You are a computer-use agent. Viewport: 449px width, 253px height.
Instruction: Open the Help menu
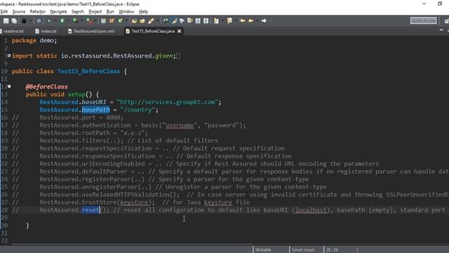coord(143,11)
